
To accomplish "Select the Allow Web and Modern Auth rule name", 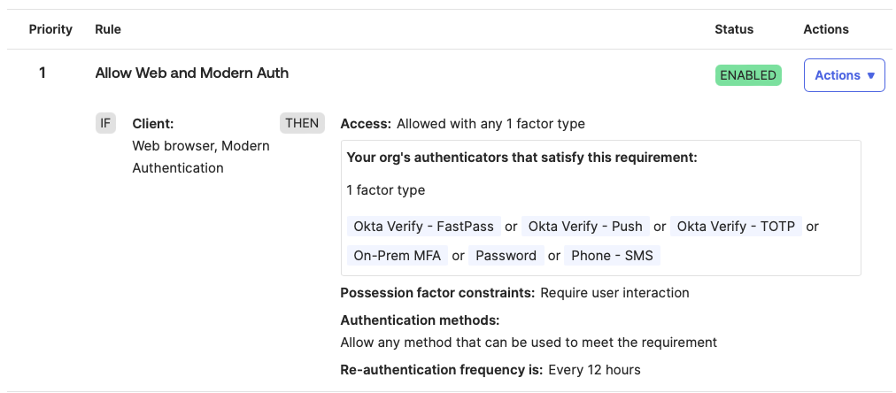I will click(x=192, y=73).
